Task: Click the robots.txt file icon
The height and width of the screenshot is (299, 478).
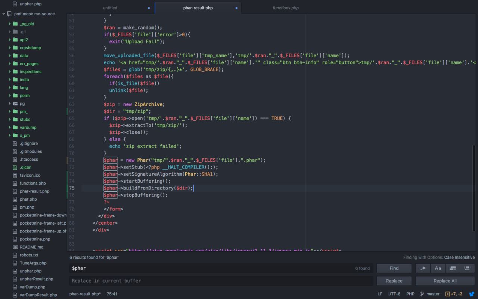Action: [15, 255]
